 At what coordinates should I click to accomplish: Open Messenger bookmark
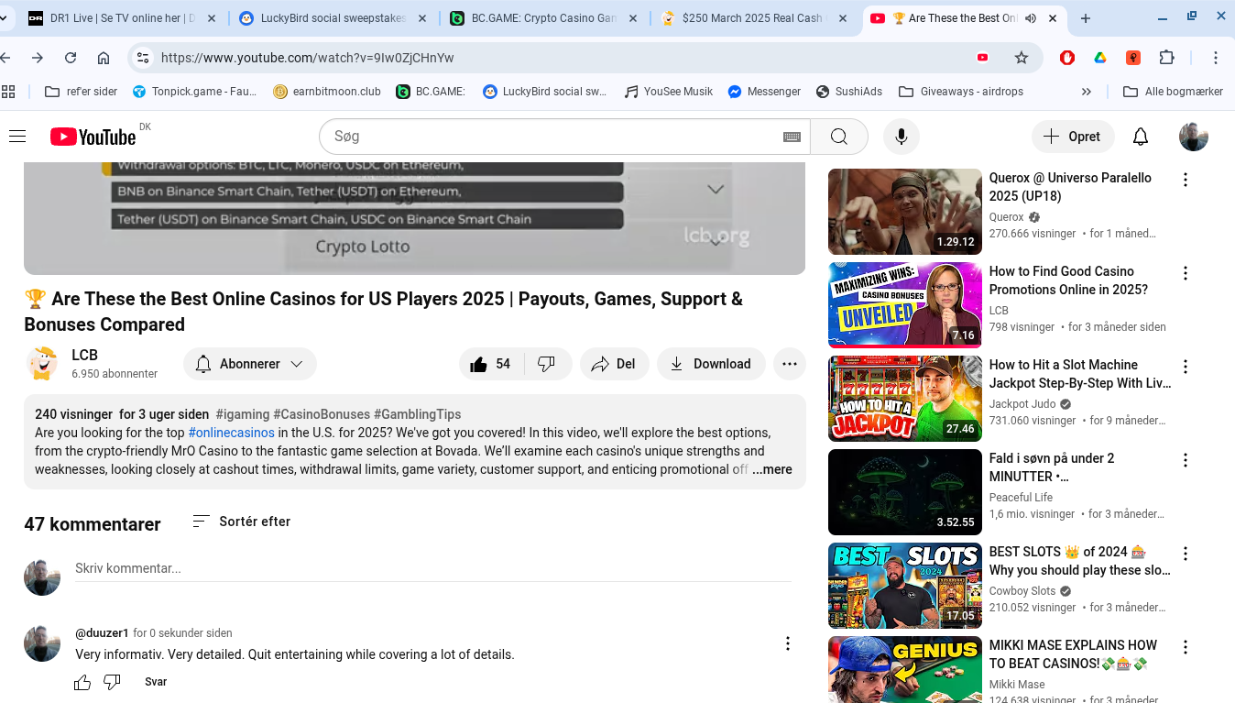click(x=764, y=92)
